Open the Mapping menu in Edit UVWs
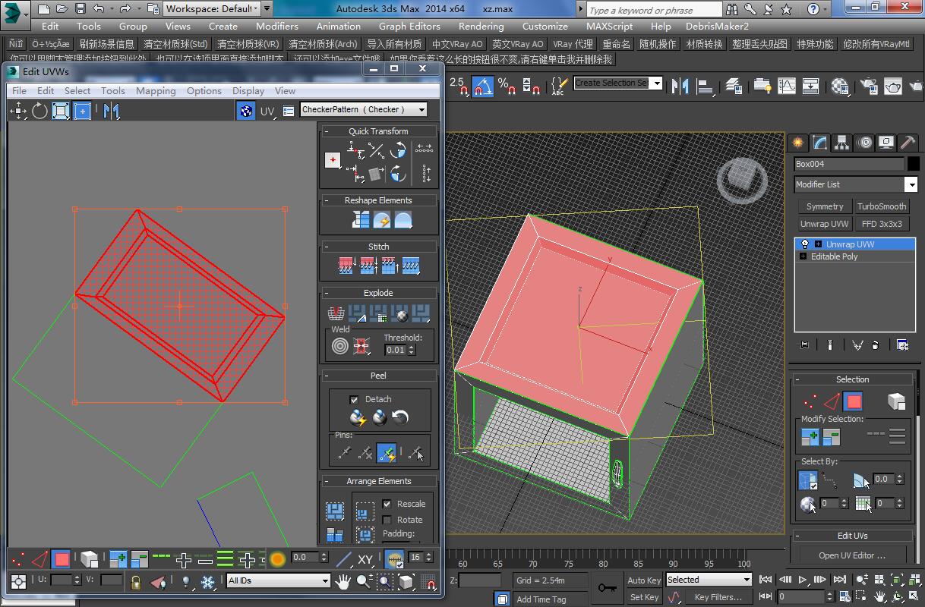 point(156,90)
